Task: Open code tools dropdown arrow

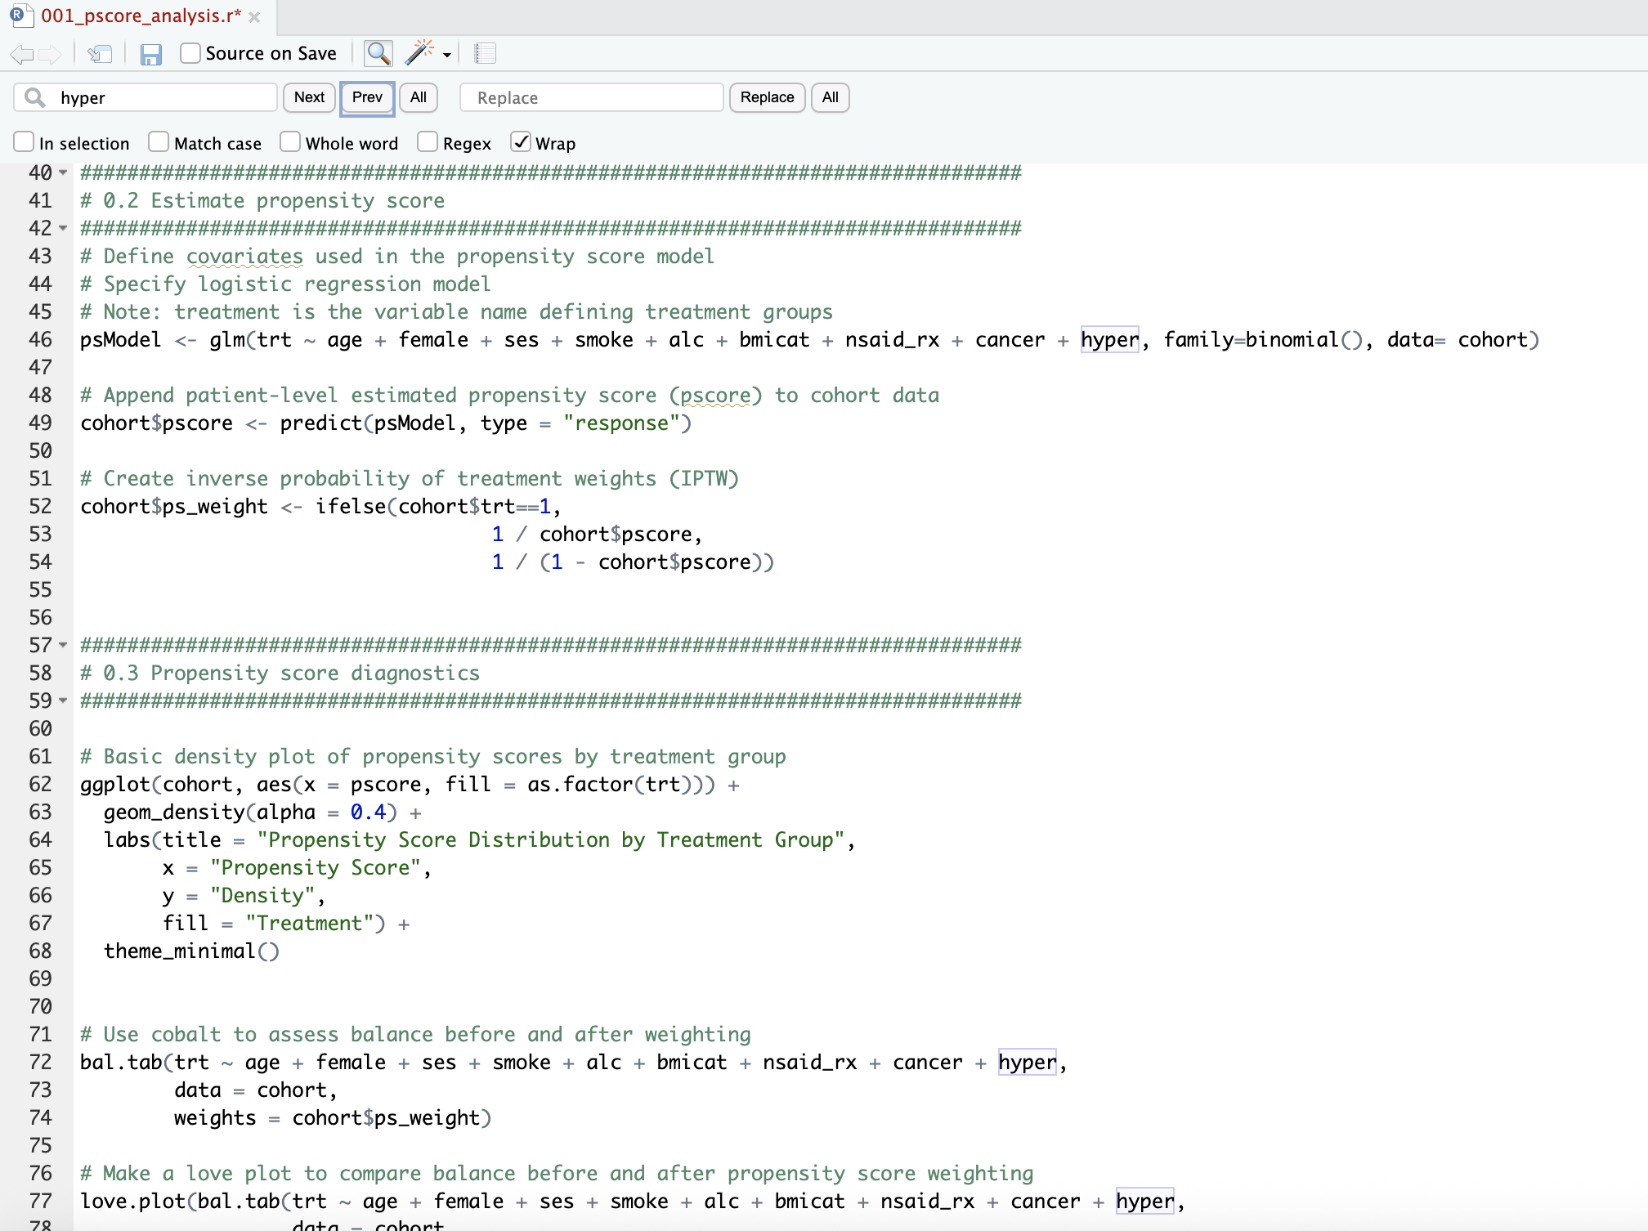Action: [x=447, y=55]
